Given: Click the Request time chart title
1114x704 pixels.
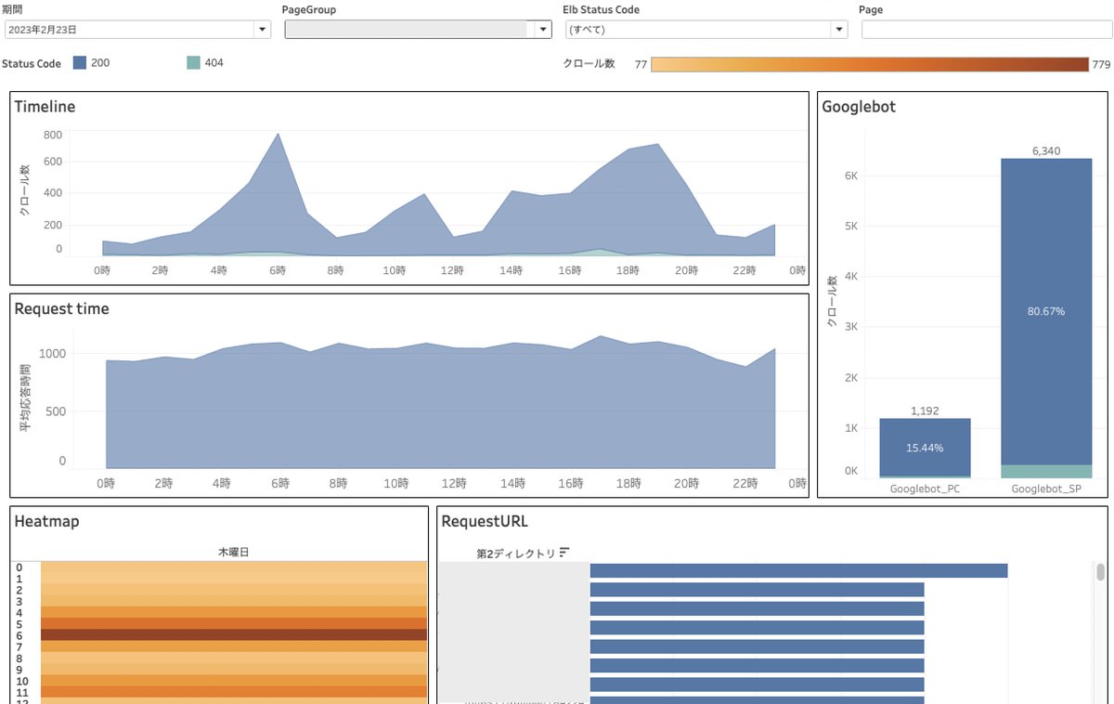Looking at the screenshot, I should coord(61,309).
